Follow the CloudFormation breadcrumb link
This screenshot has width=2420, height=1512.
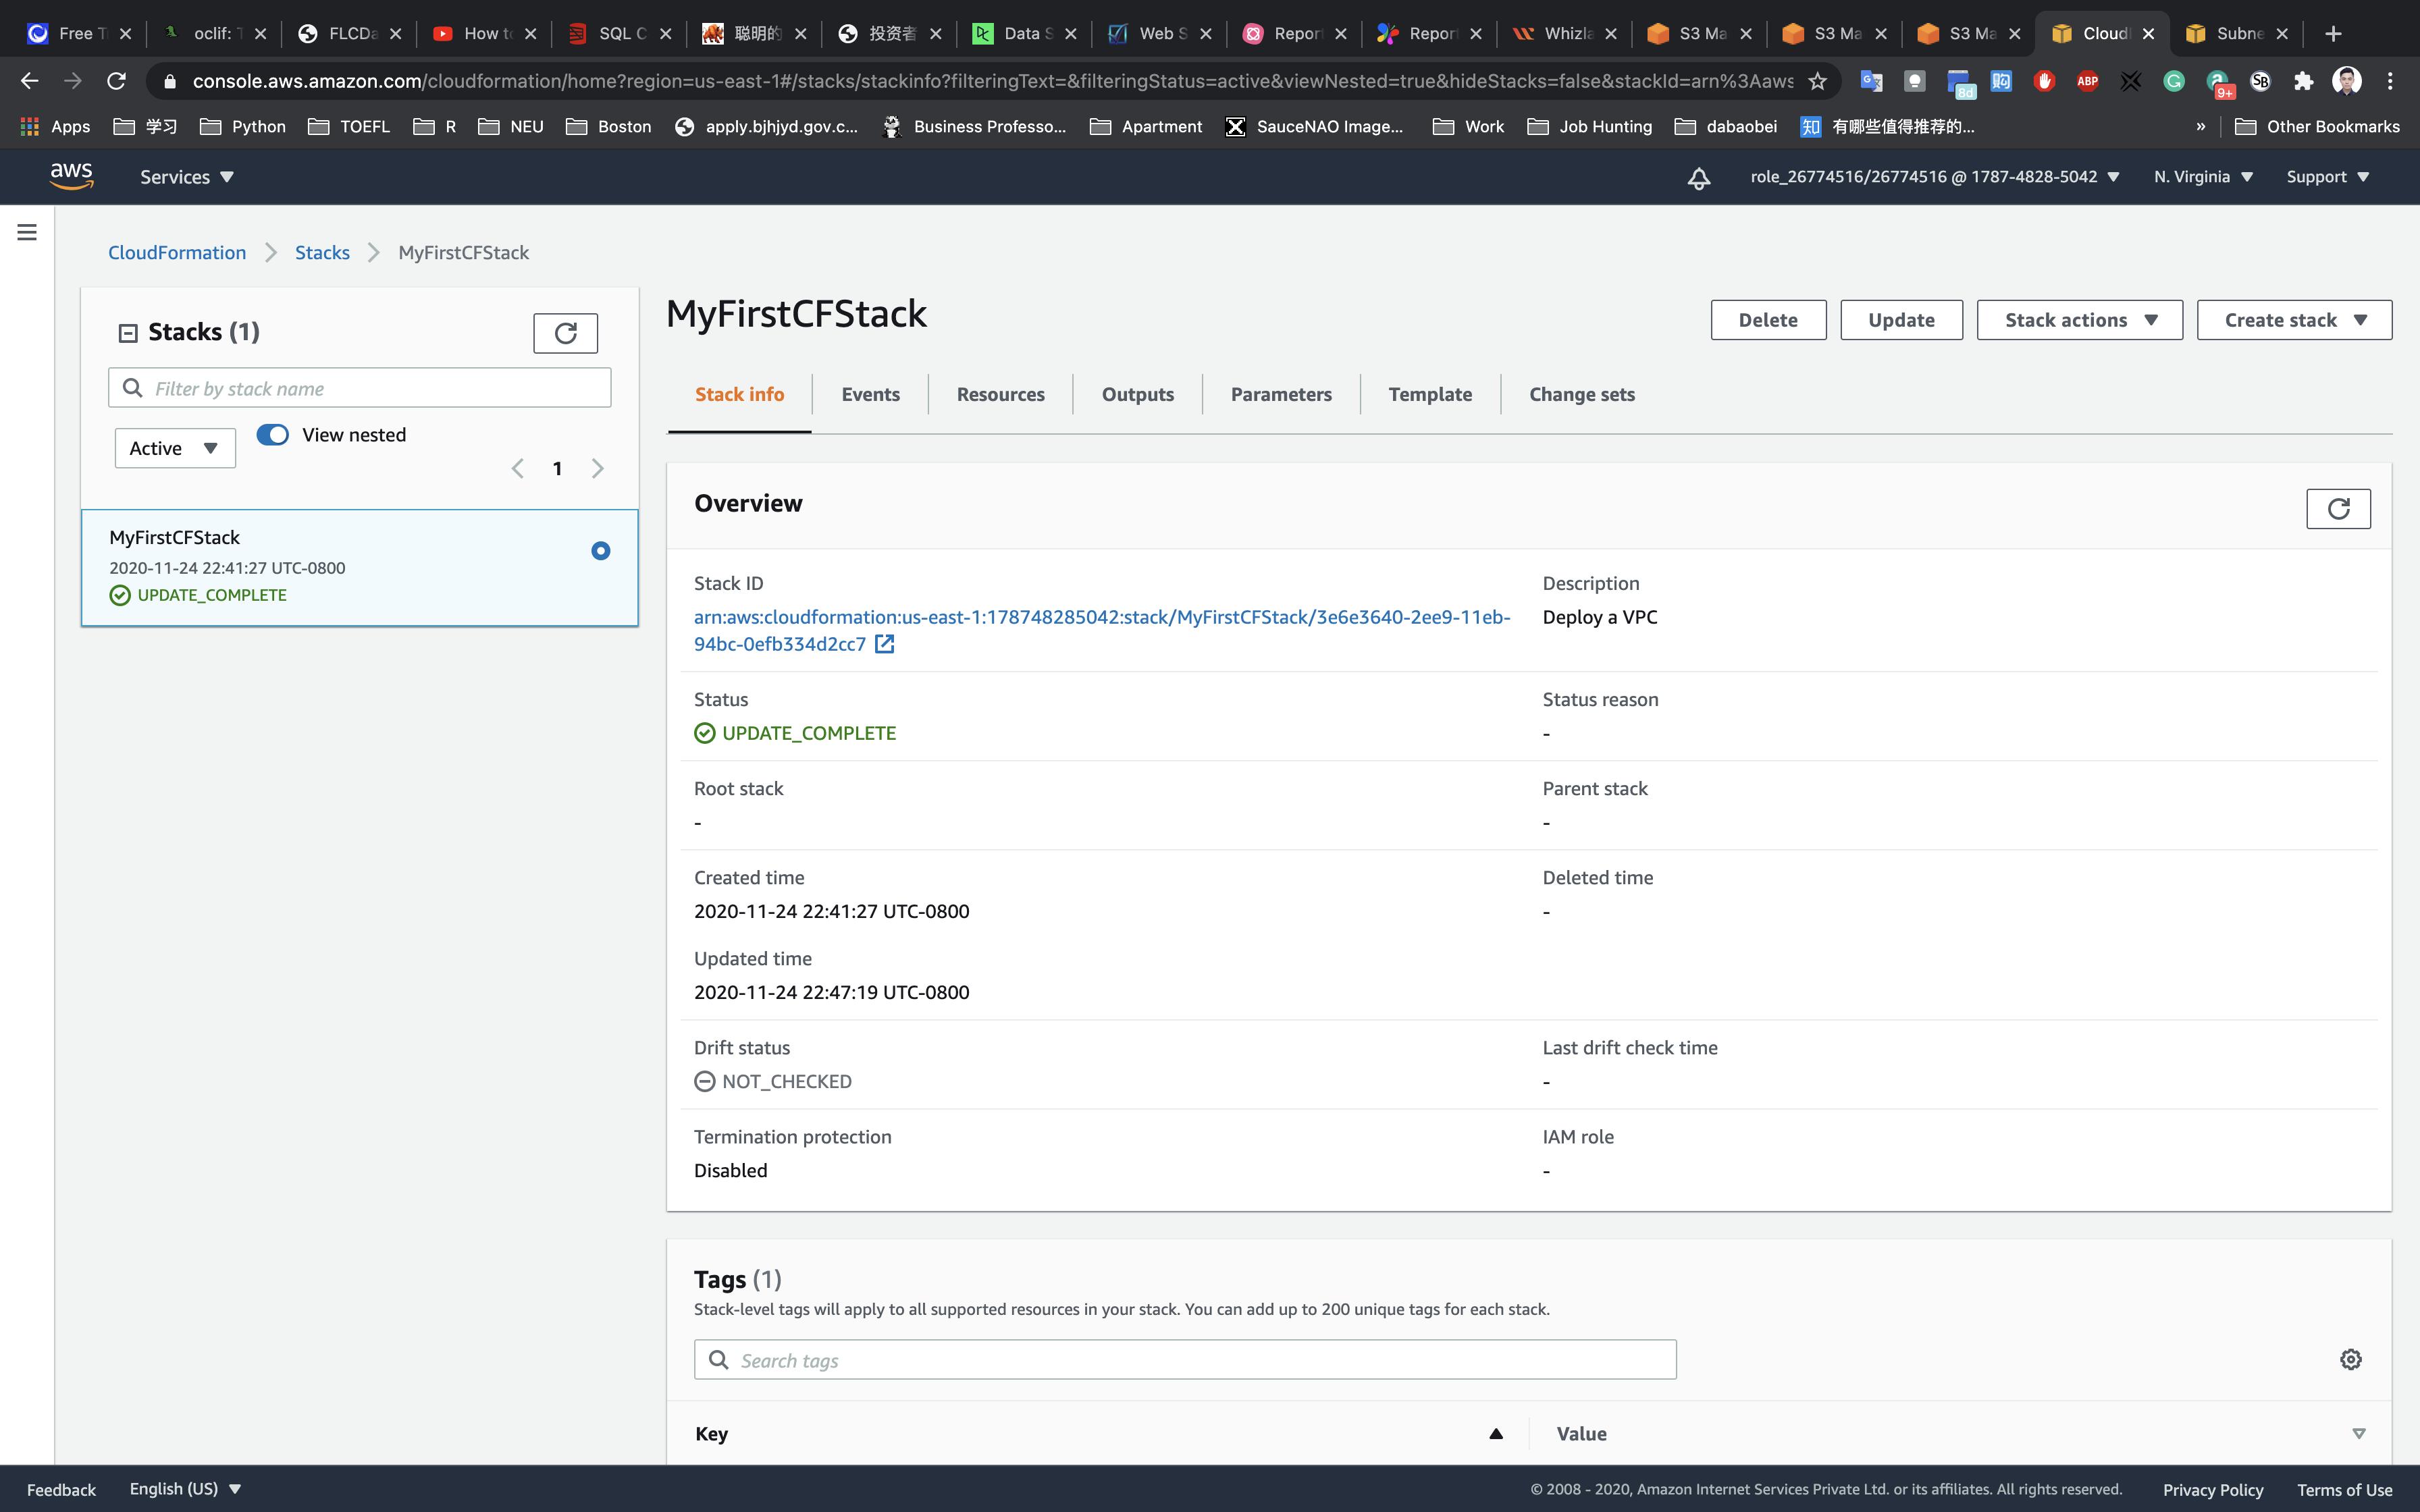coord(177,253)
